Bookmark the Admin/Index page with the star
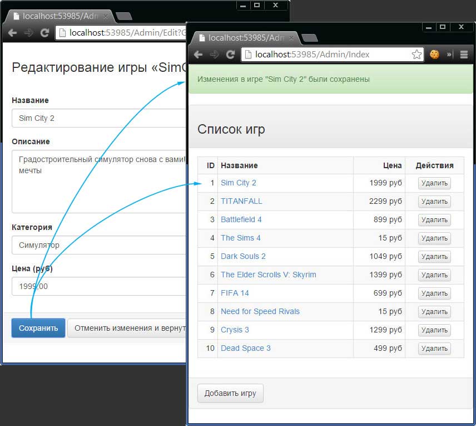The height and width of the screenshot is (426, 476). click(416, 55)
